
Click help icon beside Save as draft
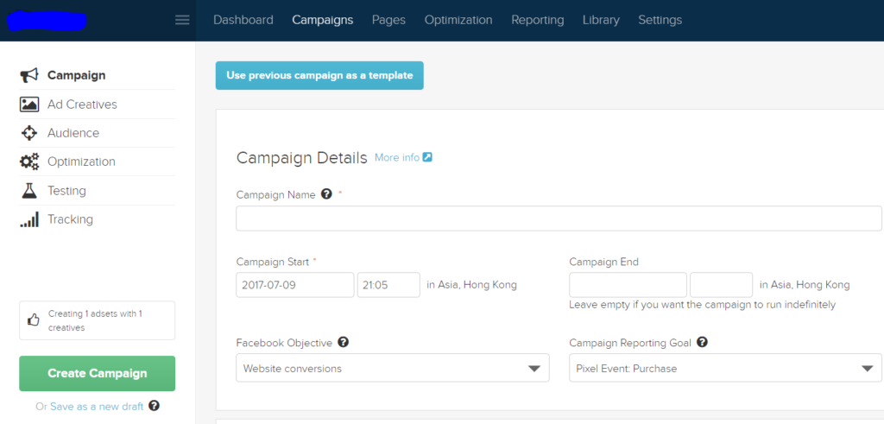coord(154,405)
